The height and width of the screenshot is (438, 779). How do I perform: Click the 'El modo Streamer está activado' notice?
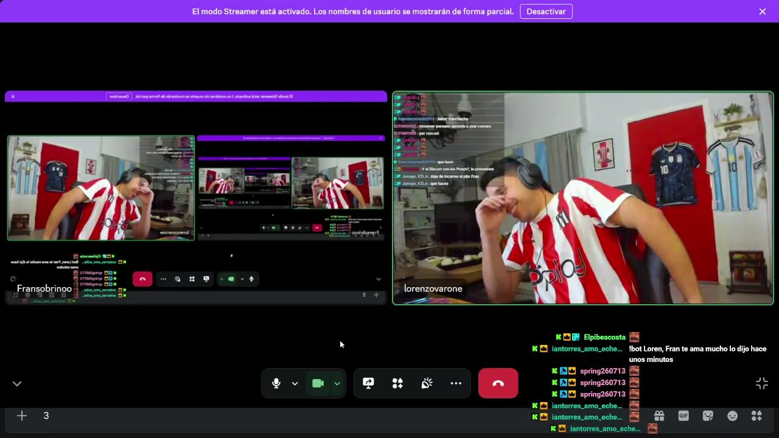tap(353, 12)
